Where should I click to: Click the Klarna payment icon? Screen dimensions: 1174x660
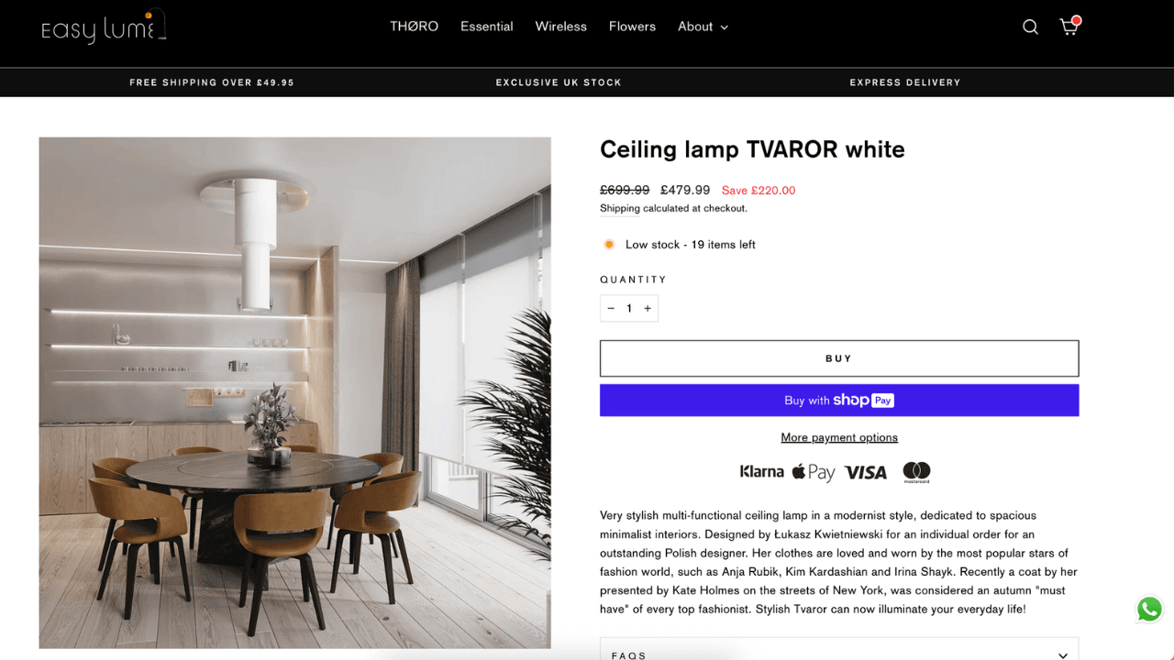[x=761, y=472]
